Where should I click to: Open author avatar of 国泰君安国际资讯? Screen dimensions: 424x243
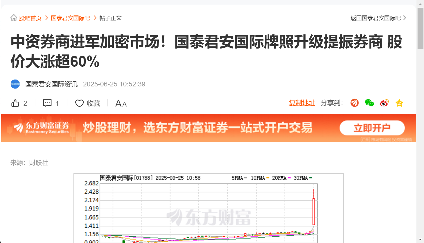15,84
